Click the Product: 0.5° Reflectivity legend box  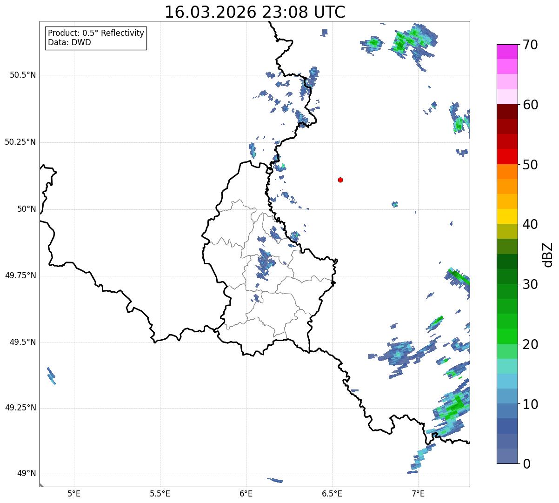(96, 38)
